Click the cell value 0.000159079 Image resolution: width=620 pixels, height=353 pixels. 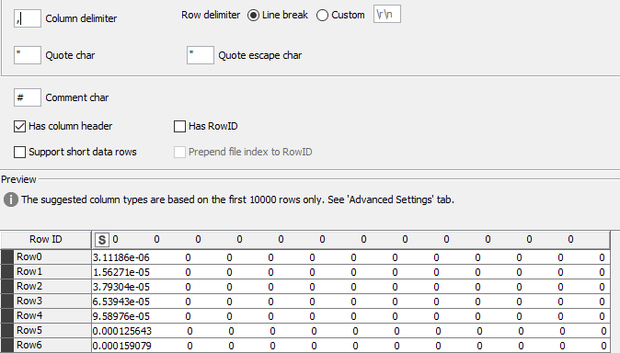[122, 346]
